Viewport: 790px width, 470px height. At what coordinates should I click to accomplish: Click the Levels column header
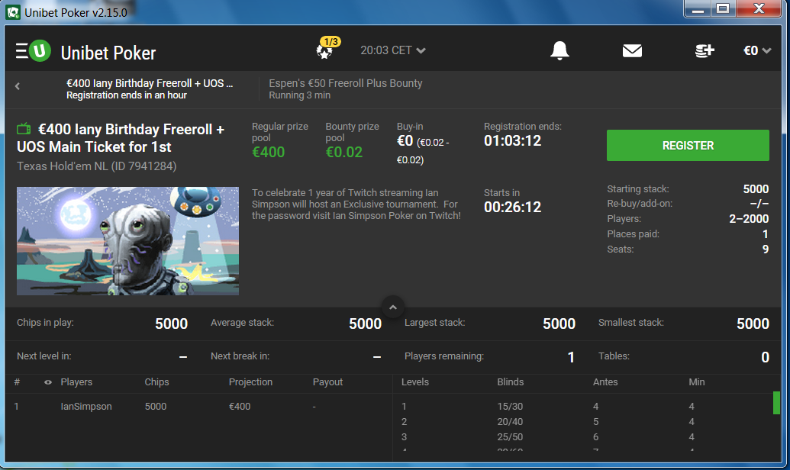pos(415,381)
